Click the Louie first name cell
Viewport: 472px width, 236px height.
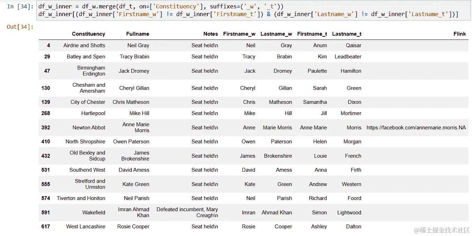(x=320, y=156)
